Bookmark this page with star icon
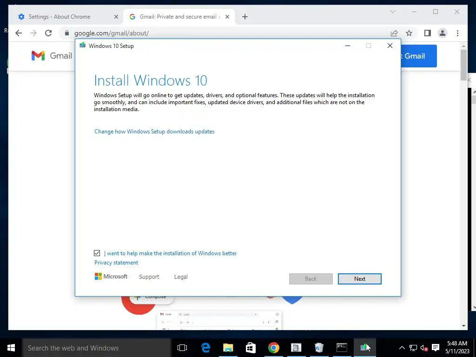Image resolution: width=476 pixels, height=357 pixels. [409, 33]
